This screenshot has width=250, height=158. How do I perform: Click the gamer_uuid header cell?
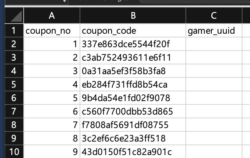pos(213,31)
